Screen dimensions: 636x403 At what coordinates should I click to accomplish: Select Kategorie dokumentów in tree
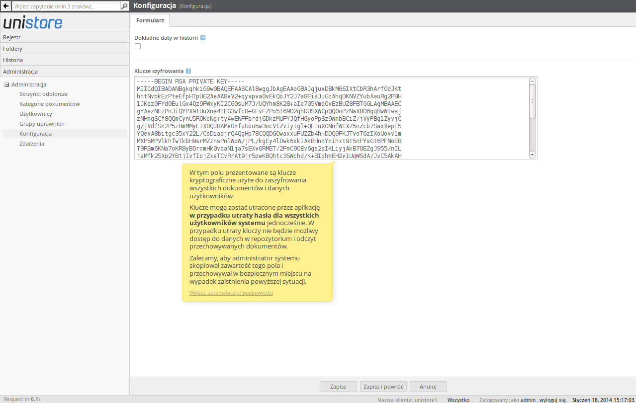[x=50, y=104]
